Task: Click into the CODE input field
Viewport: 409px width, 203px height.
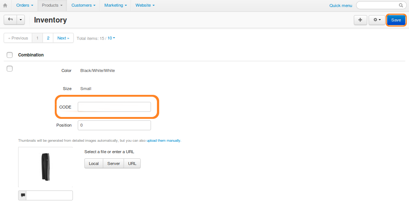Action: [x=114, y=107]
